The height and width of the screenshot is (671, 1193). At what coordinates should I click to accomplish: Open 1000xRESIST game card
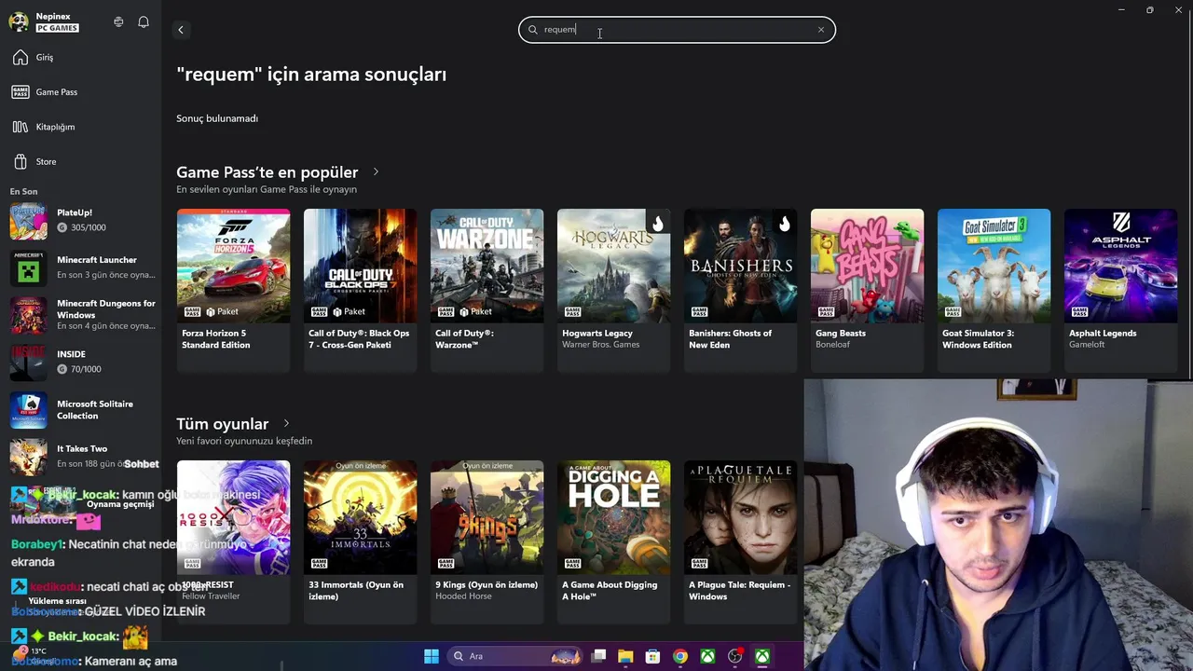click(x=233, y=541)
